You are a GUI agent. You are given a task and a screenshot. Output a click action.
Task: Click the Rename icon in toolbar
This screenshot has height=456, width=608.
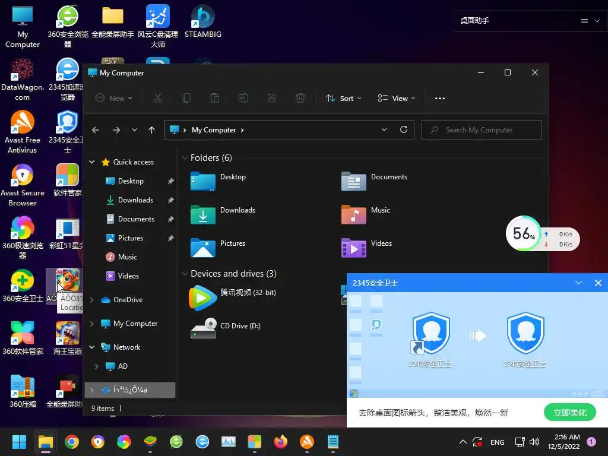[x=243, y=98]
